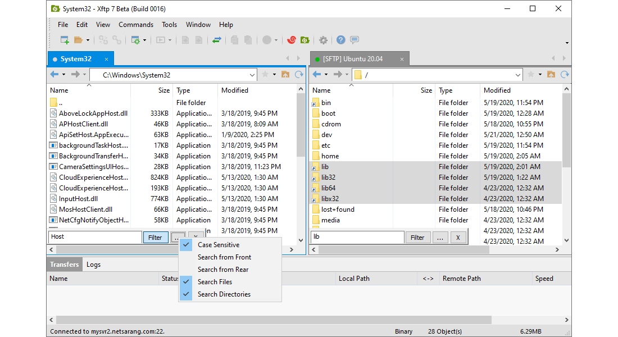This screenshot has height=337, width=618.
Task: Click the New Session toolbar icon
Action: pyautogui.click(x=65, y=40)
